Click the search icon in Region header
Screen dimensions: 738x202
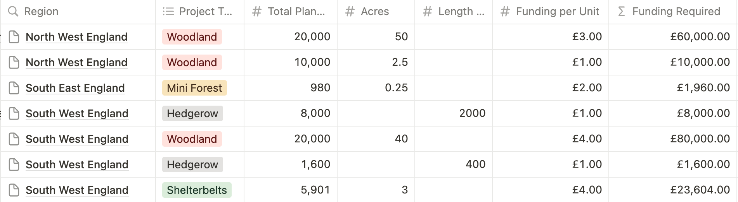pos(13,12)
